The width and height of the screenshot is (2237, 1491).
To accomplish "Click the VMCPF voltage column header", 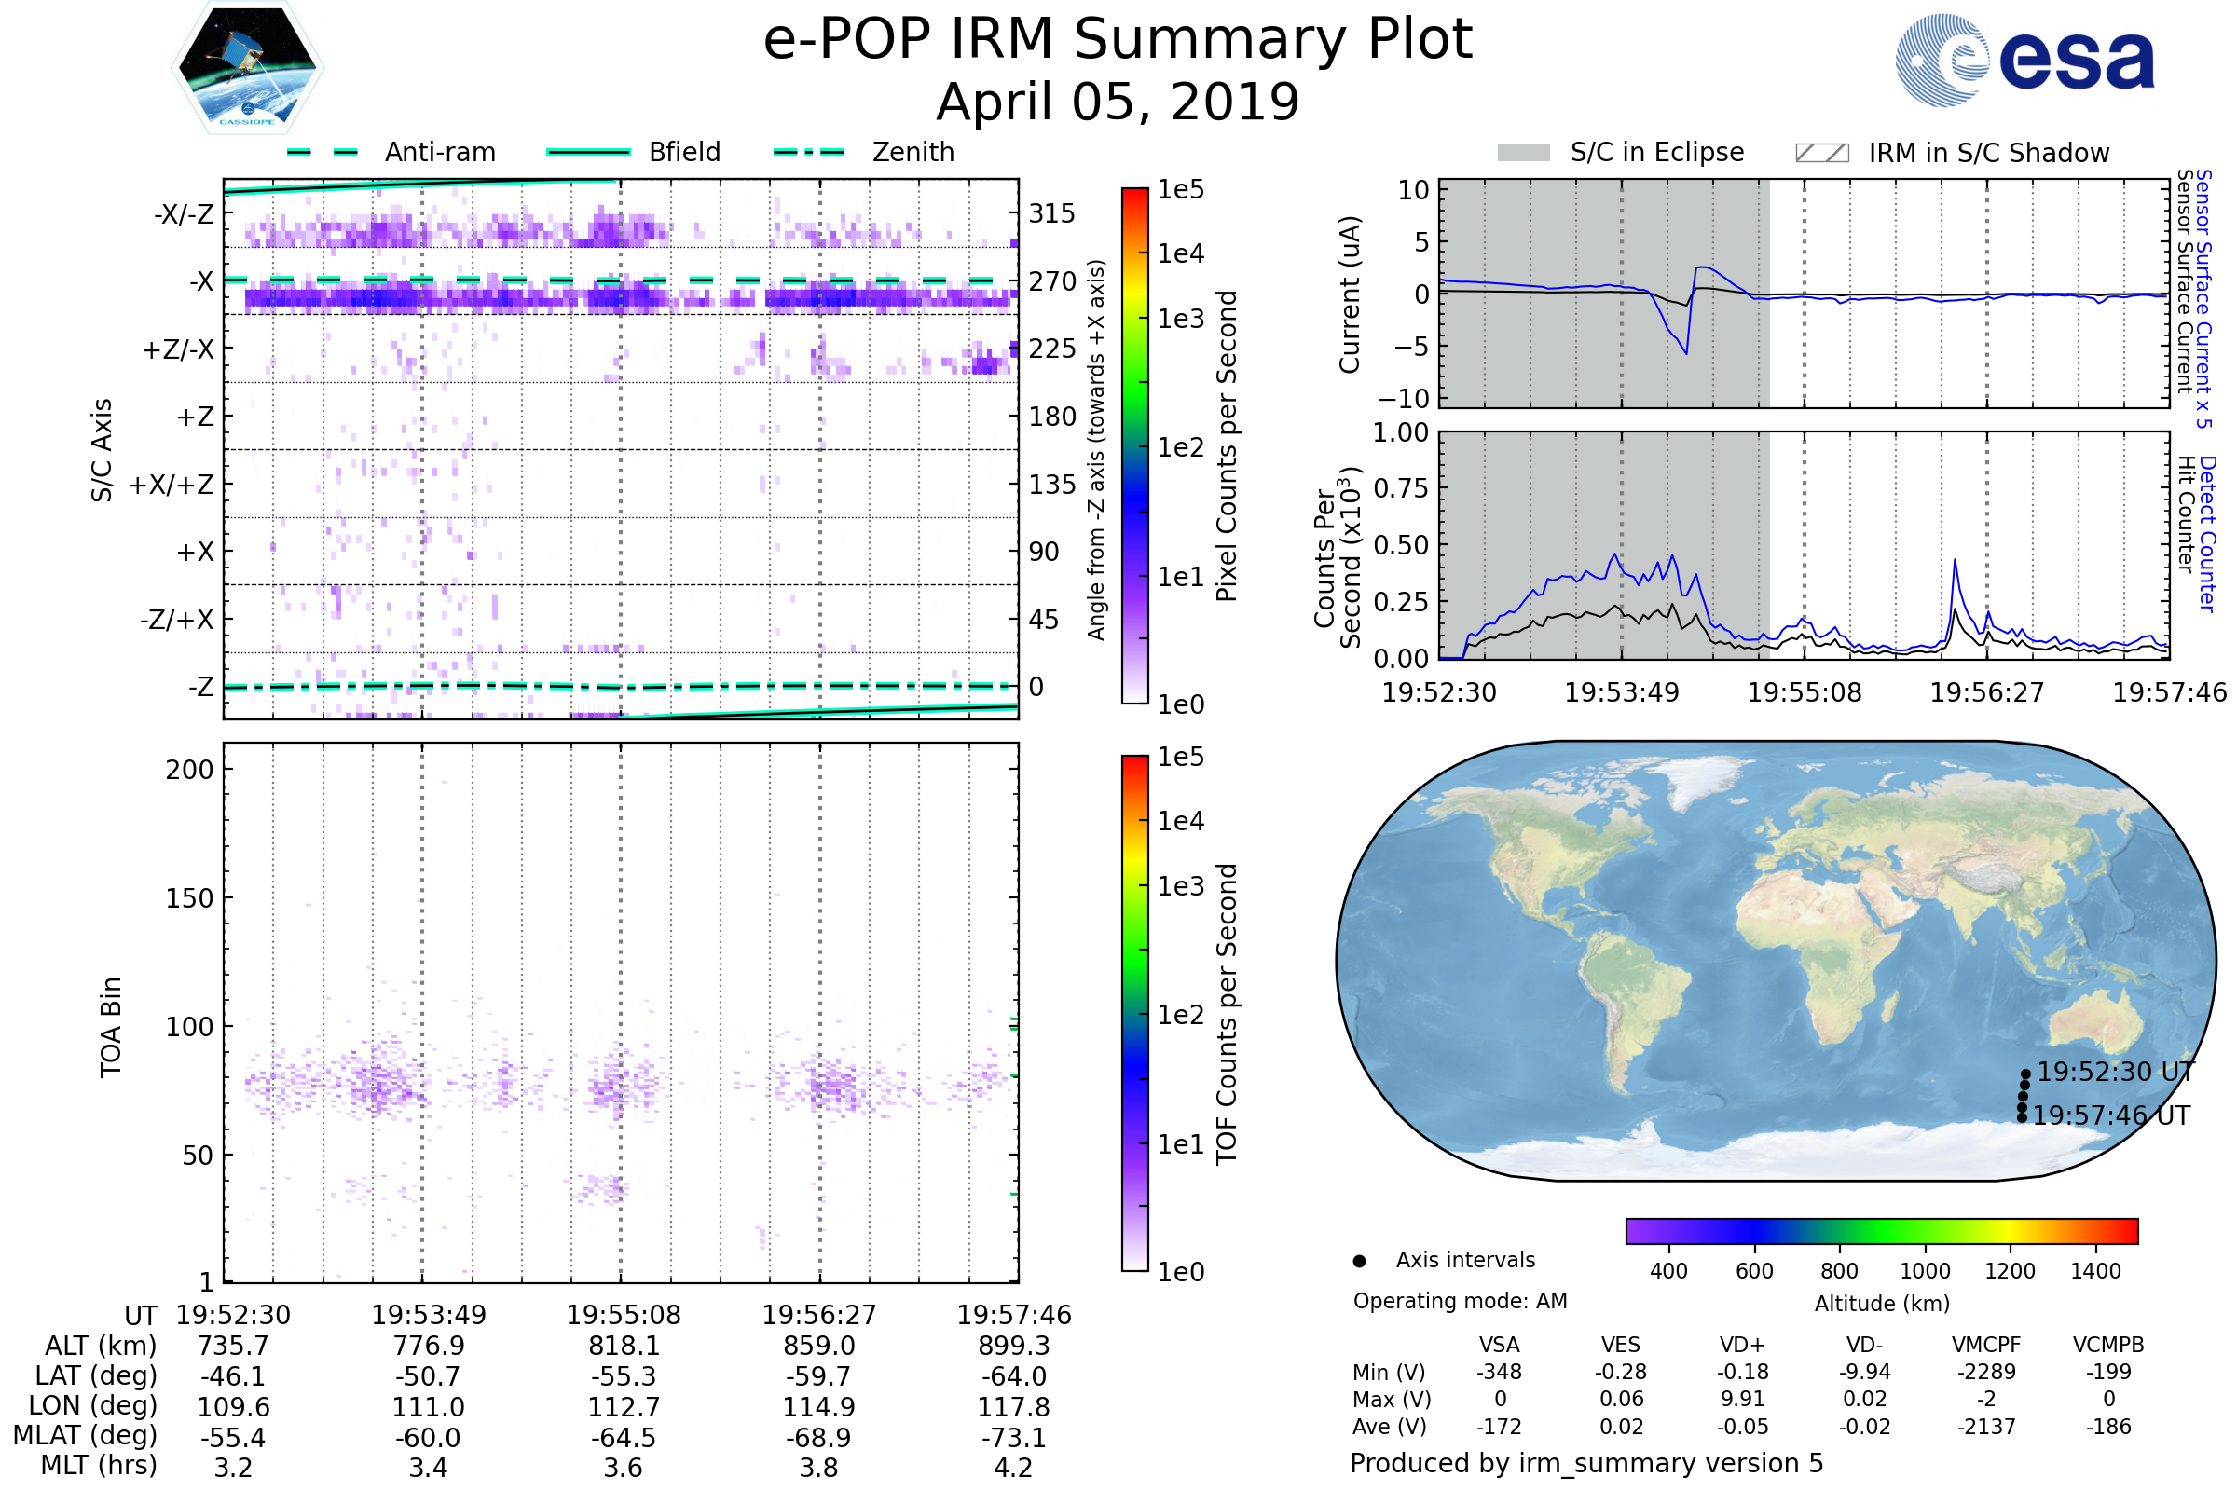I will tap(1986, 1345).
